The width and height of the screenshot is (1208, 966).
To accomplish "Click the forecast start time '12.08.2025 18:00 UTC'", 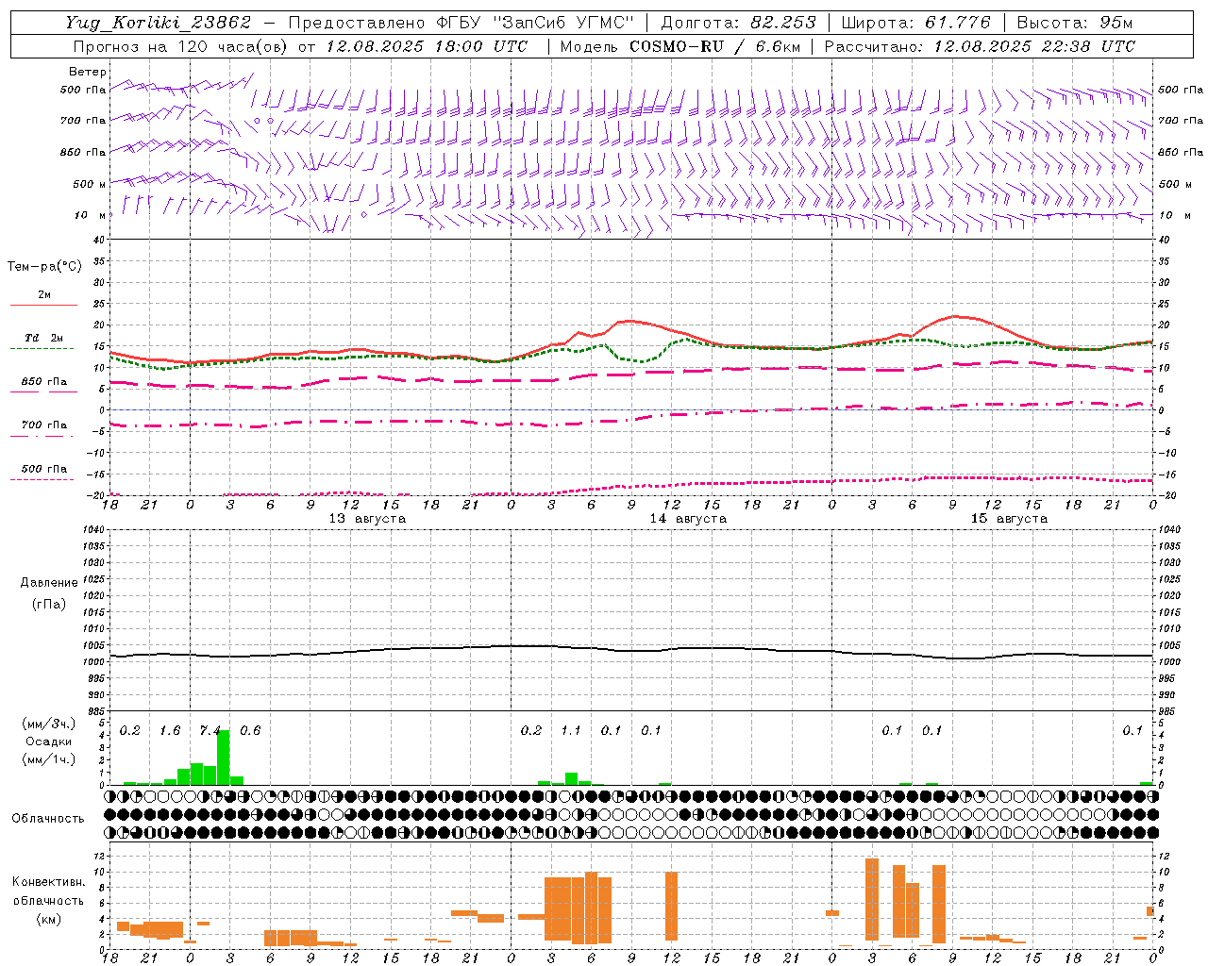I will [x=427, y=46].
